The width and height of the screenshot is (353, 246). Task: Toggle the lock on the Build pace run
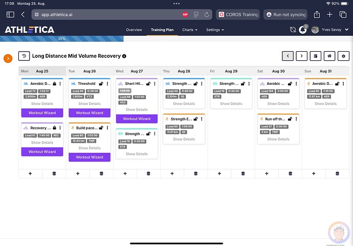tap(101, 128)
